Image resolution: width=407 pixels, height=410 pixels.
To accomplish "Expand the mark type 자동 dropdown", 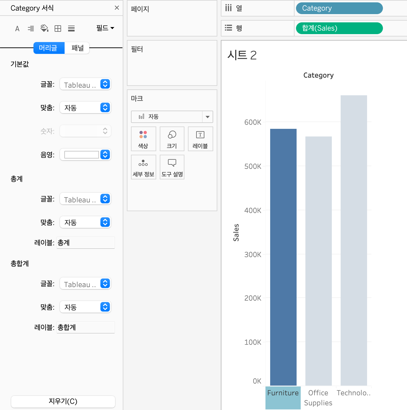I will coord(172,117).
